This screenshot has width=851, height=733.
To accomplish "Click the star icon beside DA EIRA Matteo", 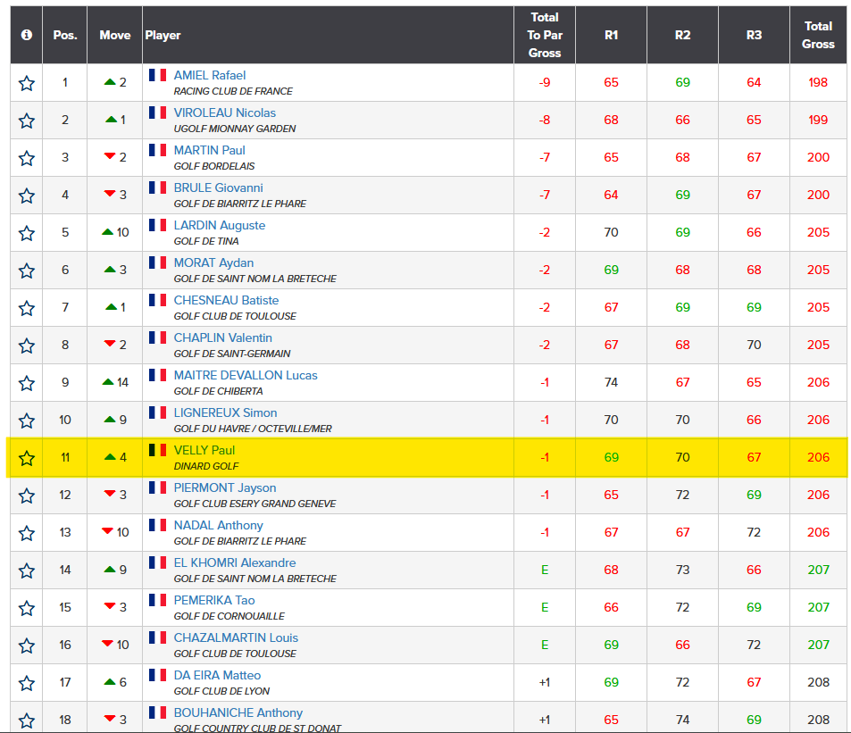I will coord(27,683).
